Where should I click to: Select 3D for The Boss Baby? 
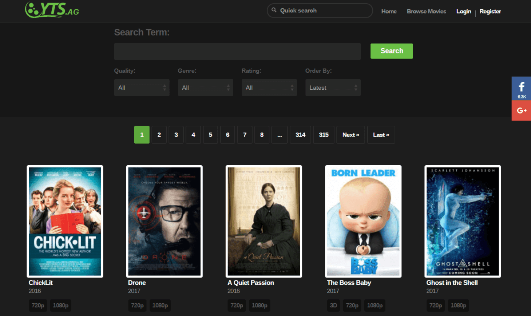pyautogui.click(x=333, y=305)
